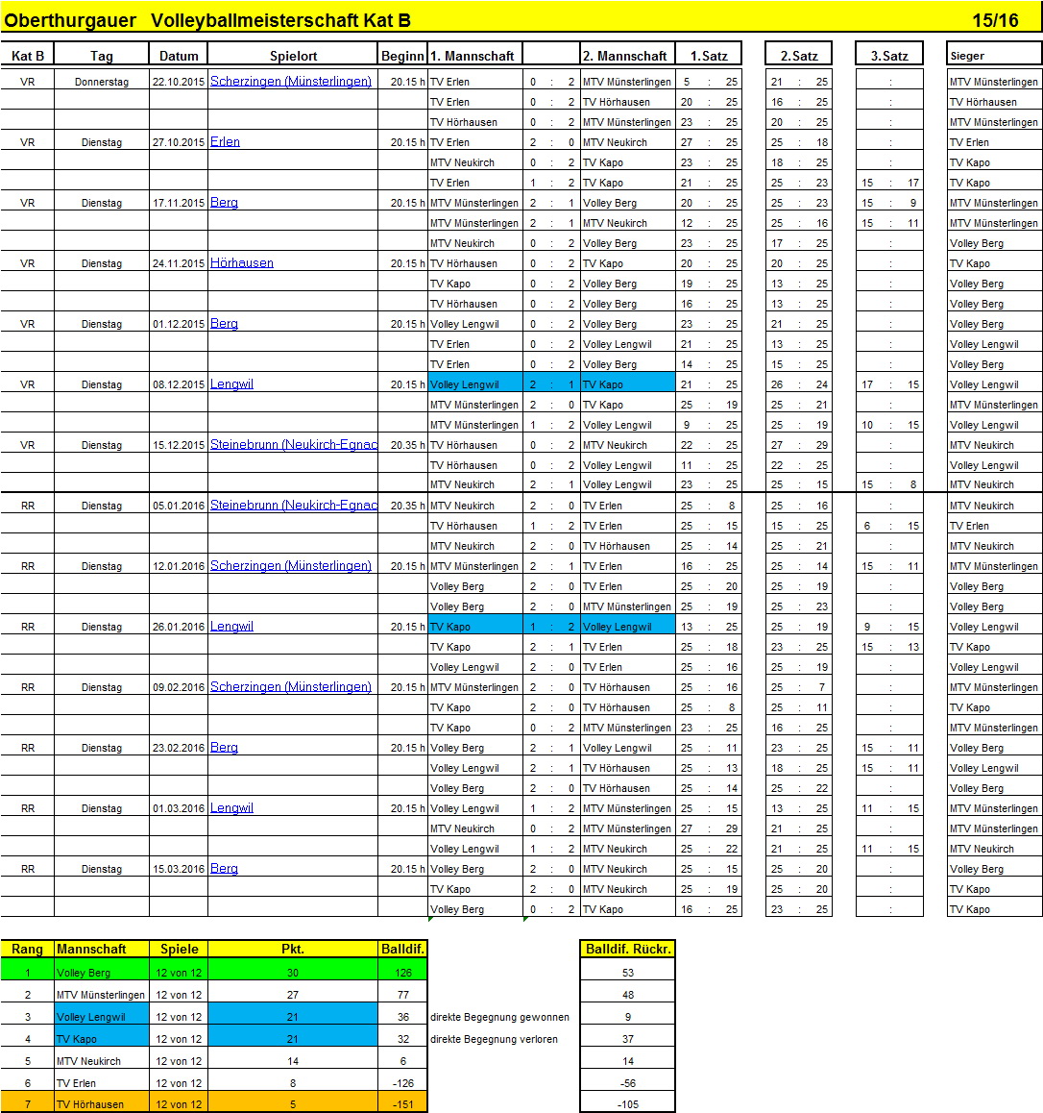Click the 'direkte Begegnung gewonnen' note
Viewport: 1043px width, 1113px height.
(499, 1017)
